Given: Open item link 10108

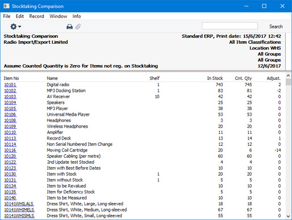Looking at the screenshot, I should pyautogui.click(x=10, y=120).
